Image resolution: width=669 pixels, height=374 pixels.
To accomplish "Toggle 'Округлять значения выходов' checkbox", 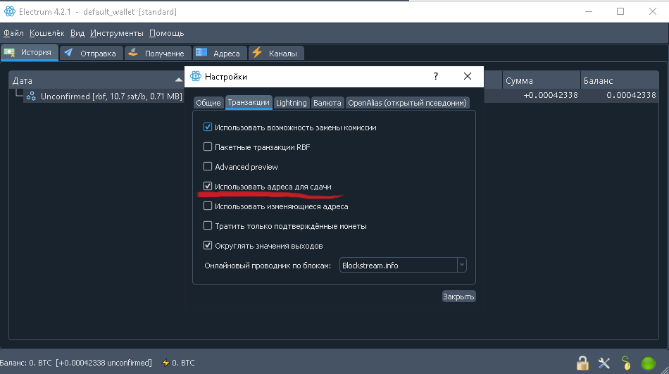I will [x=207, y=245].
